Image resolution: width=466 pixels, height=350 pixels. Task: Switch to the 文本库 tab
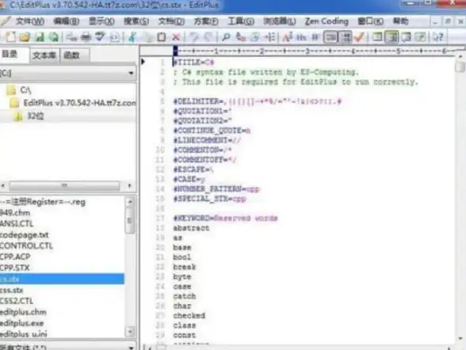coord(44,55)
